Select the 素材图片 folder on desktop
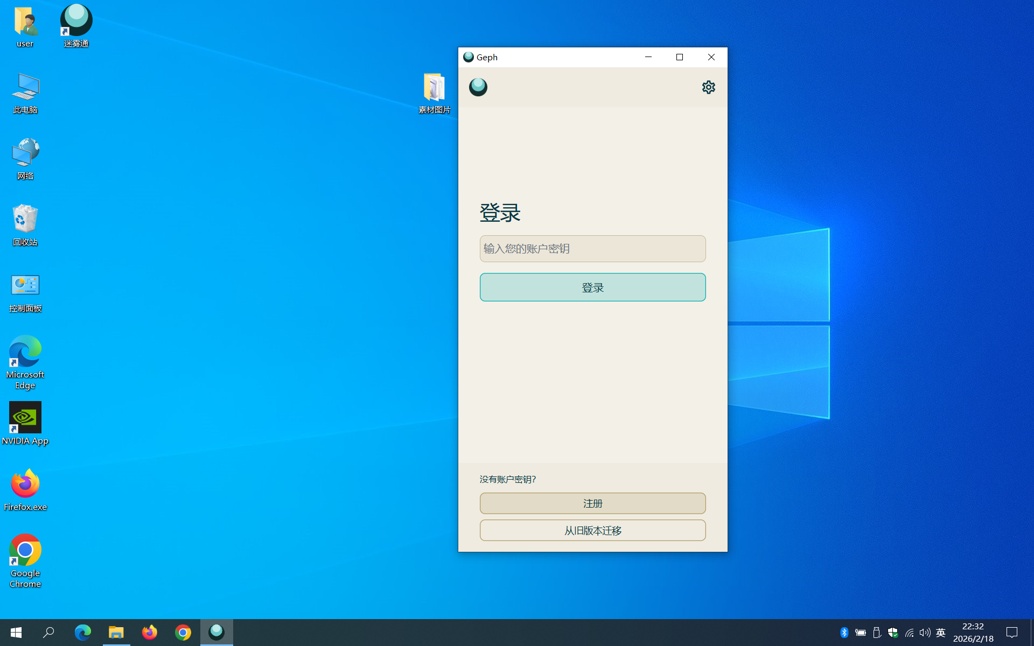1034x646 pixels. click(434, 93)
